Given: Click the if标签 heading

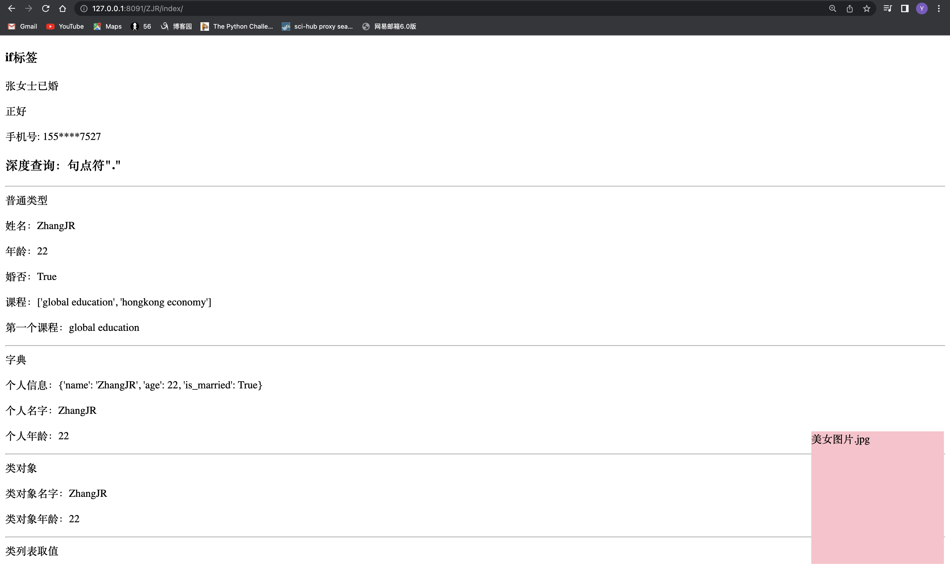Looking at the screenshot, I should (x=21, y=58).
